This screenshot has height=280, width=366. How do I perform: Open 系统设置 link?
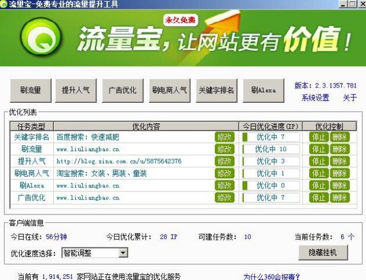(315, 97)
